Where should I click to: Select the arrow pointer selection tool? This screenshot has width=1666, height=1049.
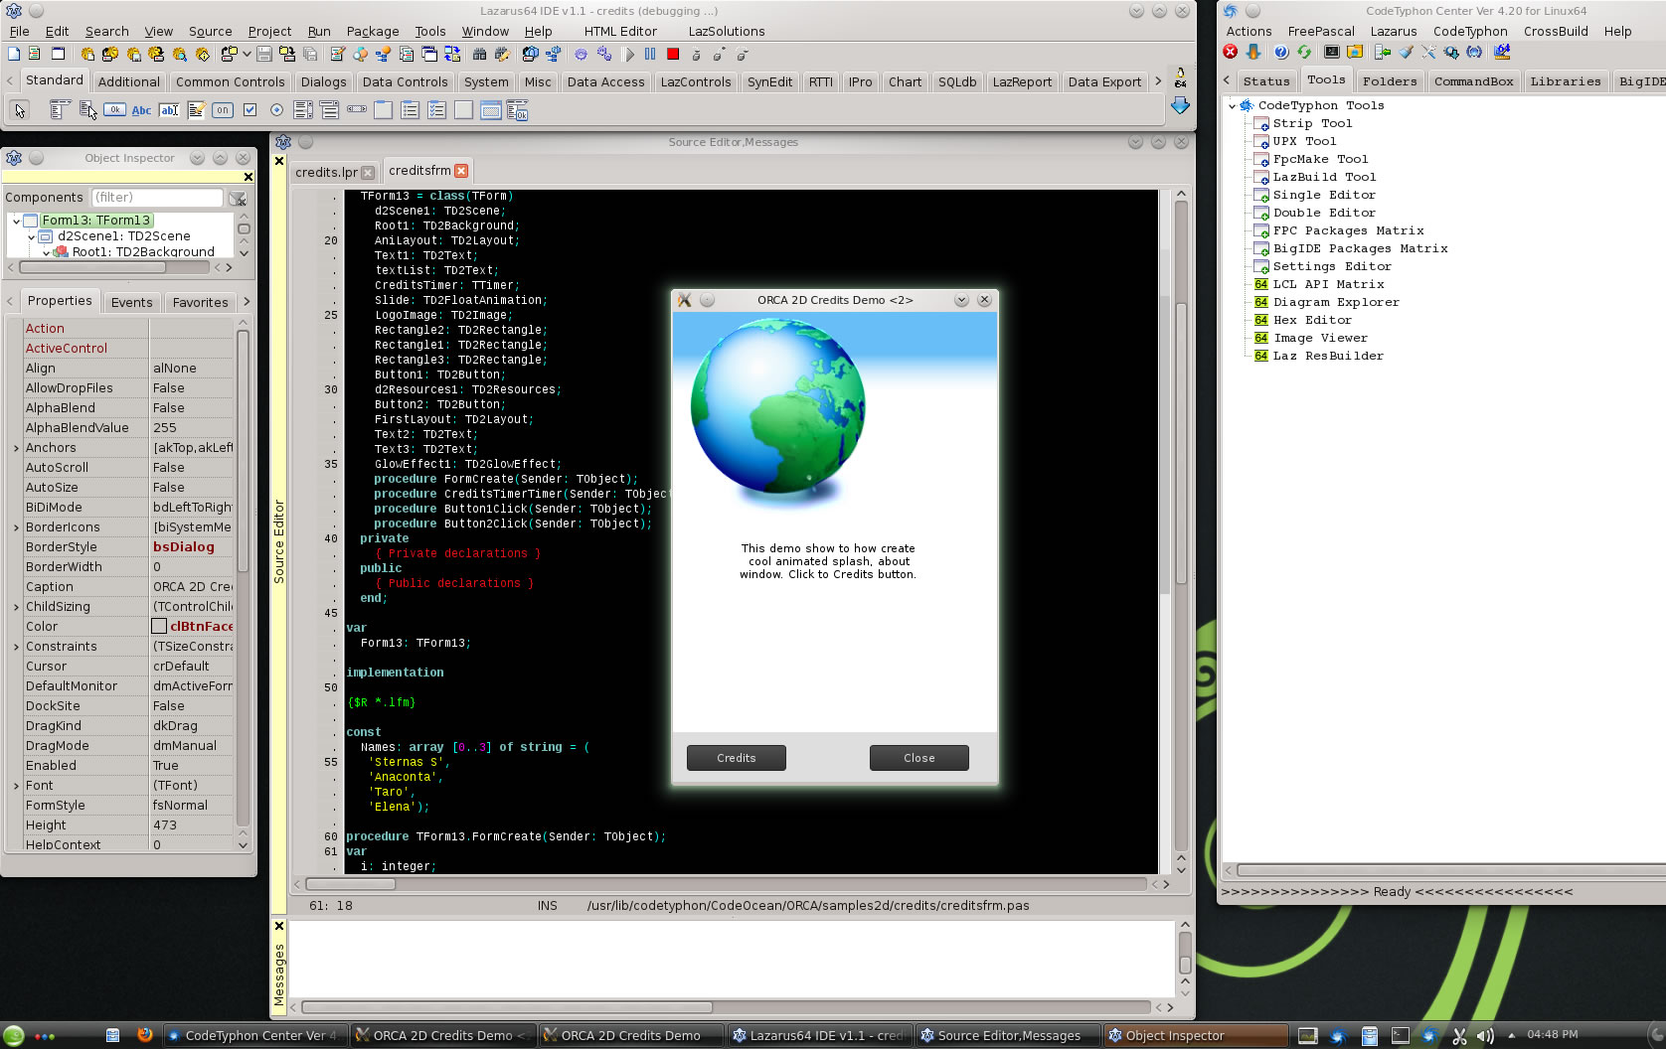pyautogui.click(x=19, y=110)
